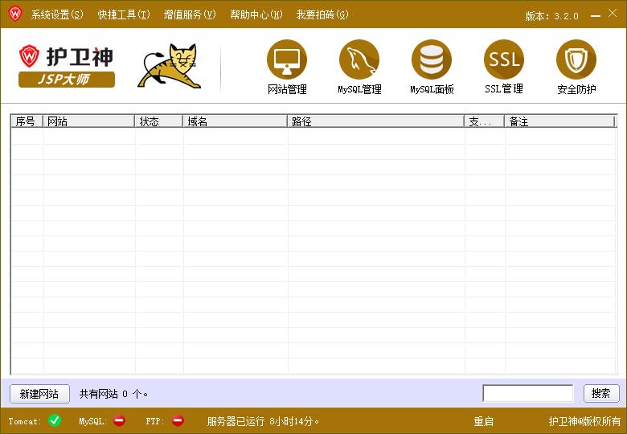Open the 系统设置(S) menu

tap(57, 14)
